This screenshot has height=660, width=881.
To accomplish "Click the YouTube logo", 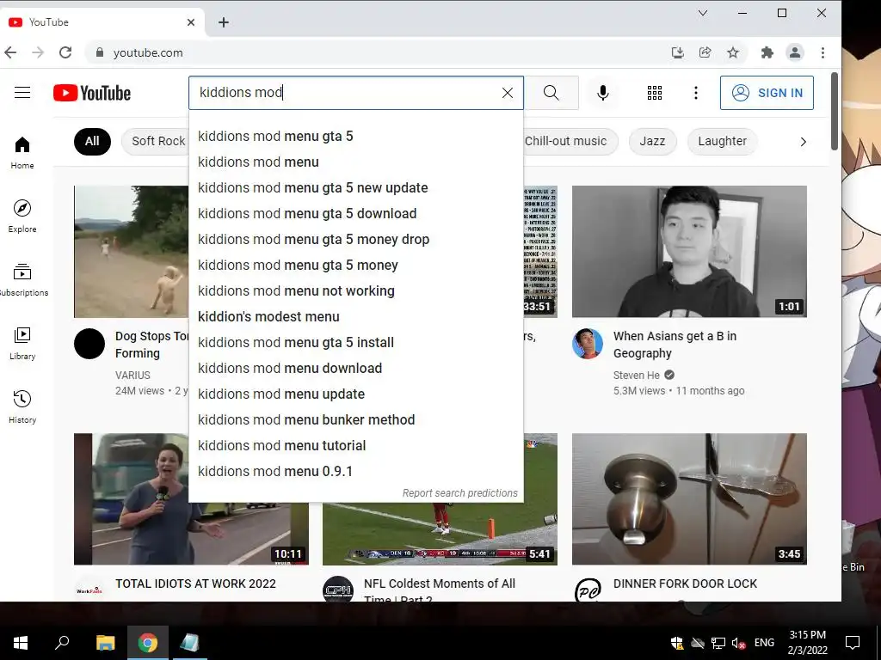I will [x=92, y=93].
